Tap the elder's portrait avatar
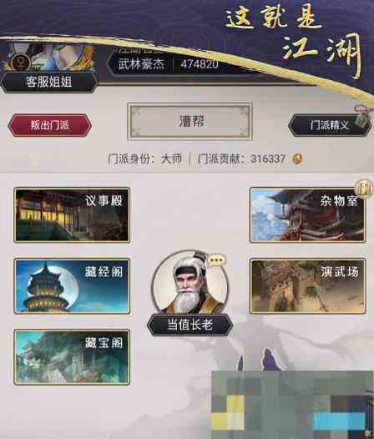Screen dimensions: 374x439 190,283
